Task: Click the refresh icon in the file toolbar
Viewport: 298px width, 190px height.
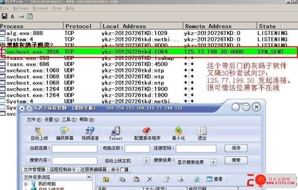Action: [x=197, y=179]
